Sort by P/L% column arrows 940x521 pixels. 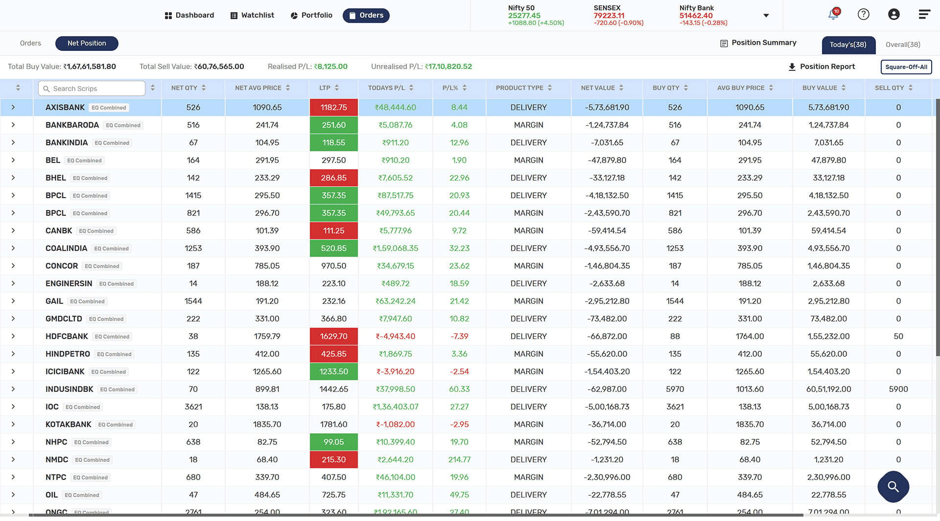tap(465, 88)
